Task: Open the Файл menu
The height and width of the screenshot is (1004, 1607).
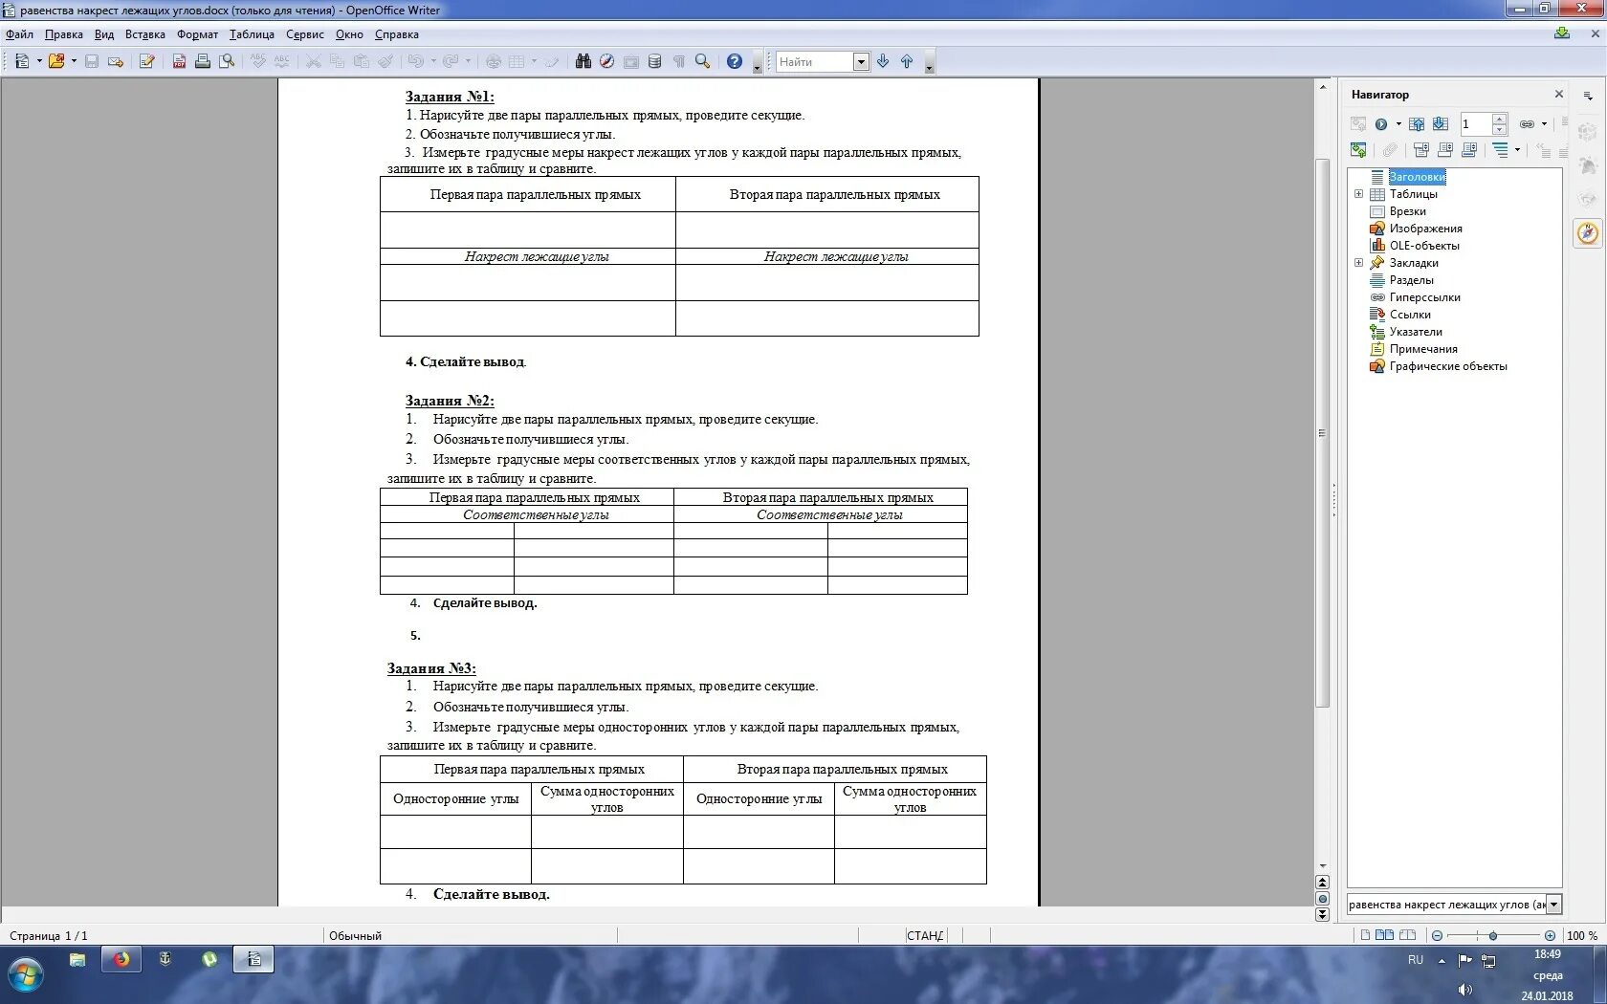Action: 19,34
